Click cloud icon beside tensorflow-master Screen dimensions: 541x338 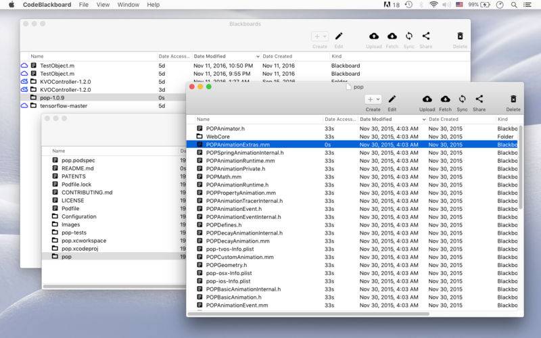pos(24,106)
